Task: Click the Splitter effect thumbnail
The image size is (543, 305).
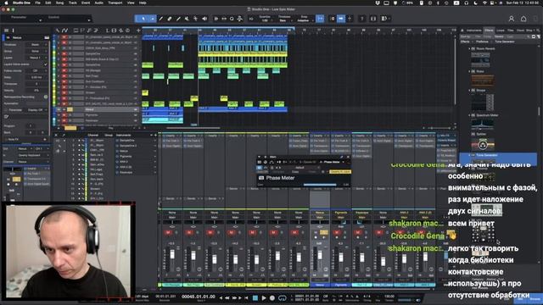Action: click(x=483, y=144)
